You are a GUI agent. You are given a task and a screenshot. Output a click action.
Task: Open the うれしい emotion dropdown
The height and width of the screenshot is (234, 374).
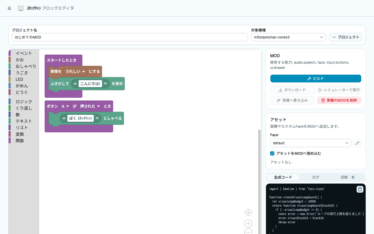pos(75,71)
